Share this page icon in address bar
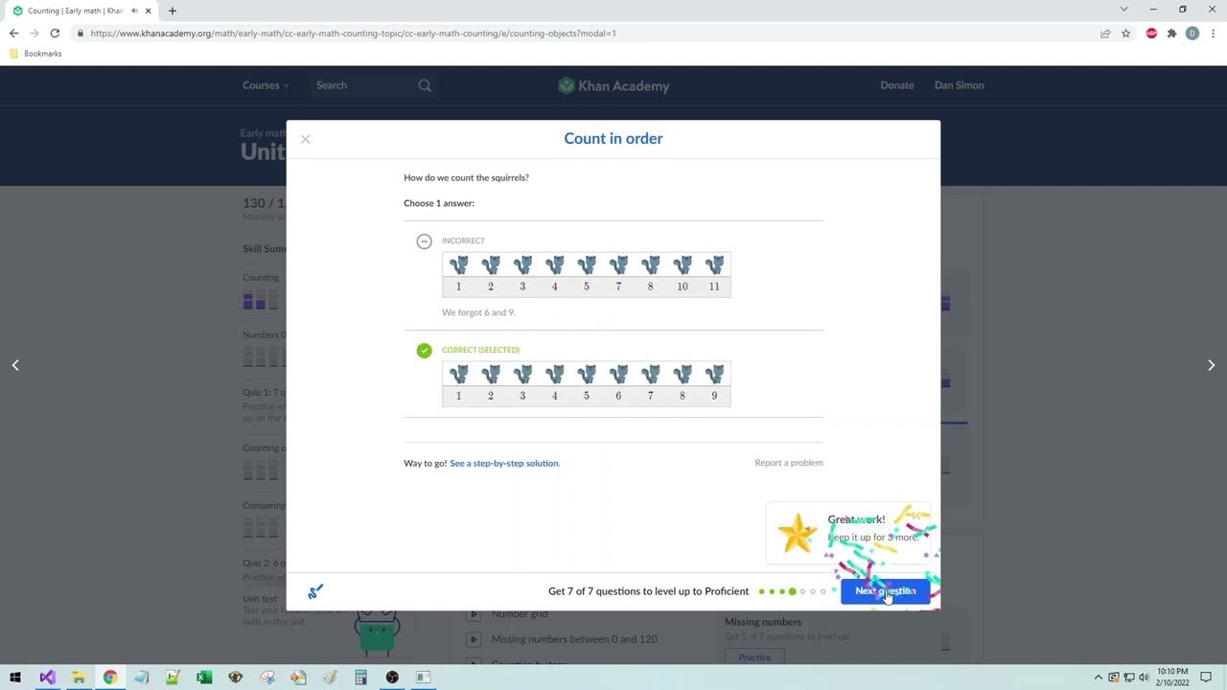This screenshot has height=690, width=1227. pos(1105,34)
